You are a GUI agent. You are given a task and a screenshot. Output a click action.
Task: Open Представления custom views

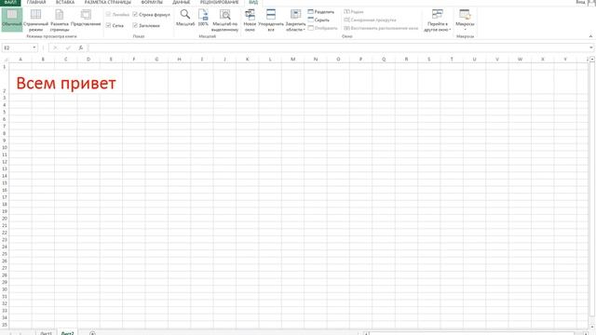pyautogui.click(x=86, y=18)
